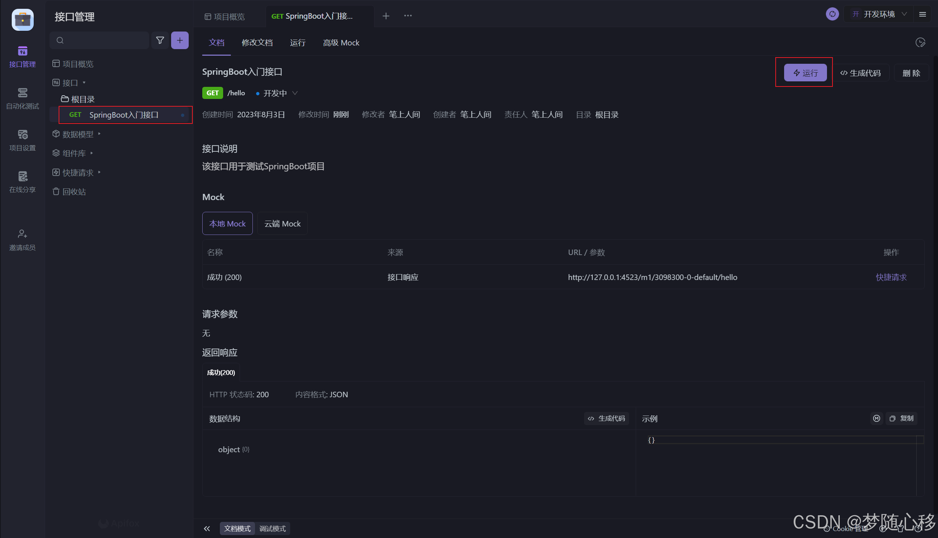Open the hamburger menu icon at top right
This screenshot has width=938, height=538.
(923, 14)
